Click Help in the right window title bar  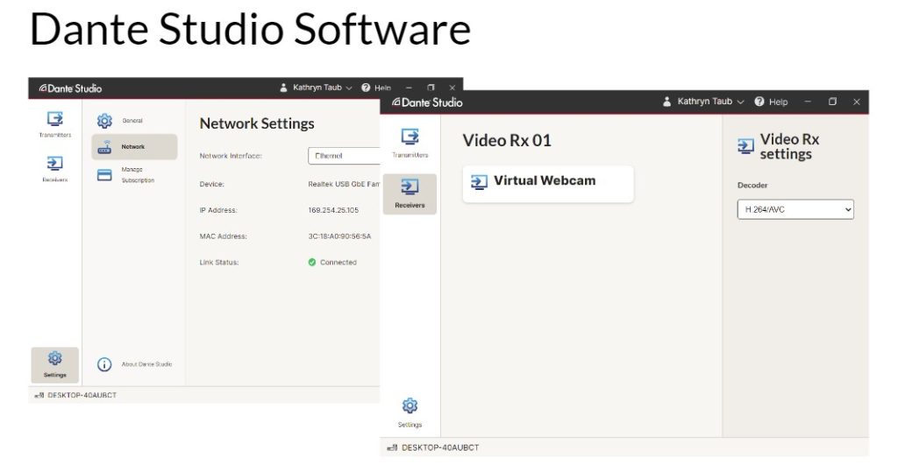point(772,102)
